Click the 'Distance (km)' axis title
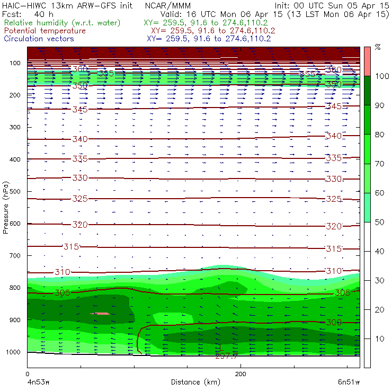392x392 pixels. click(196, 382)
